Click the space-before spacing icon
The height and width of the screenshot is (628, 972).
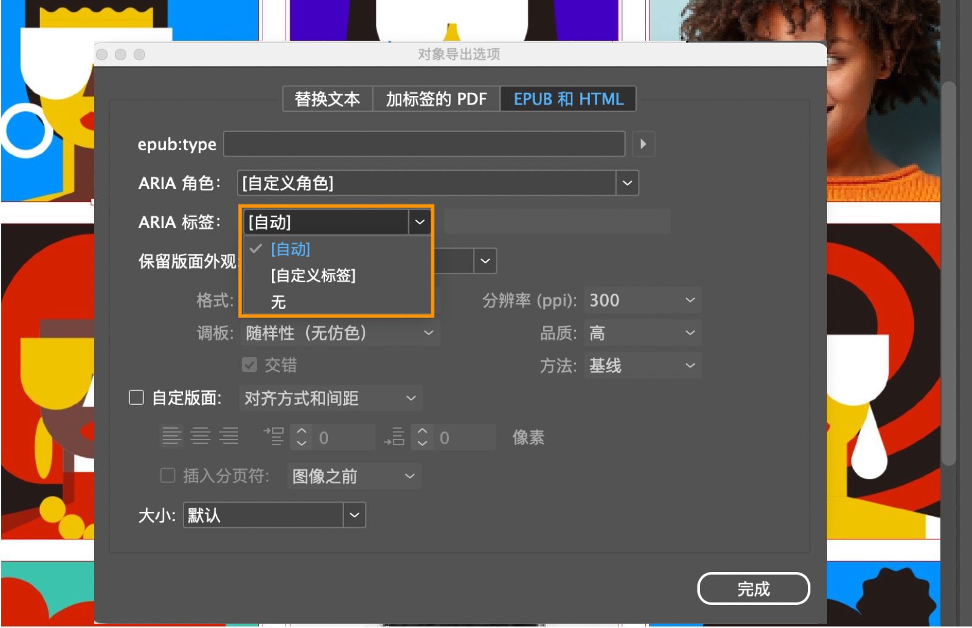(x=275, y=436)
